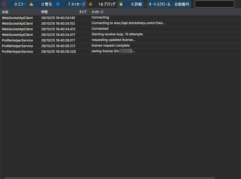This screenshot has height=179, width=241.
Task: Select the 'saving license' log row
Action: (x=120, y=52)
